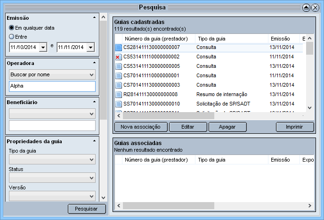The width and height of the screenshot is (324, 220).
Task: Open the Status dropdown
Action: 52,178
